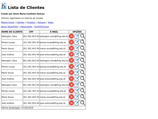
Task: Click 'Criado por Anne Maria Coutinho Gomes' text
Action: pyautogui.click(x=23, y=14)
